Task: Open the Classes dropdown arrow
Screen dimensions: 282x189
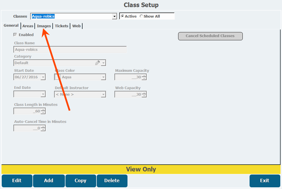Action: 114,16
